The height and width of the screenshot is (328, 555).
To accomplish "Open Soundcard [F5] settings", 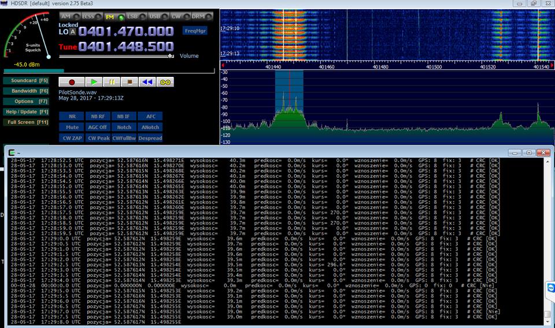I will (26, 80).
